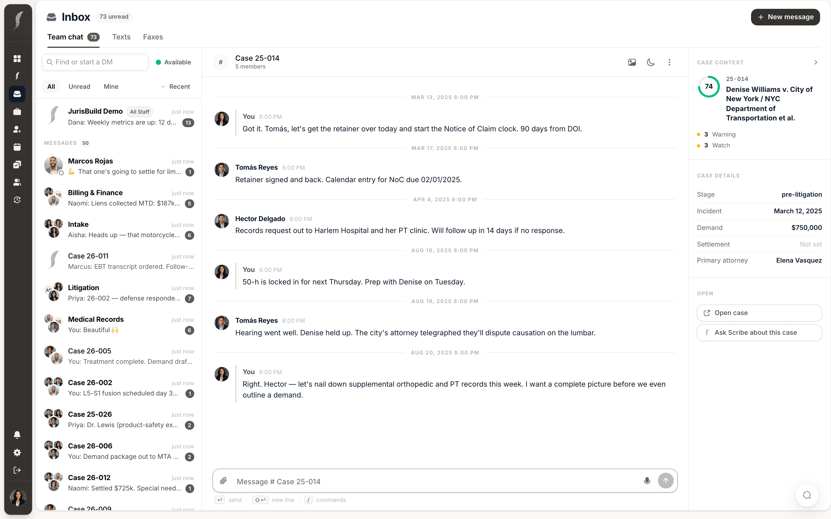Switch to the Team chat tab

73,37
